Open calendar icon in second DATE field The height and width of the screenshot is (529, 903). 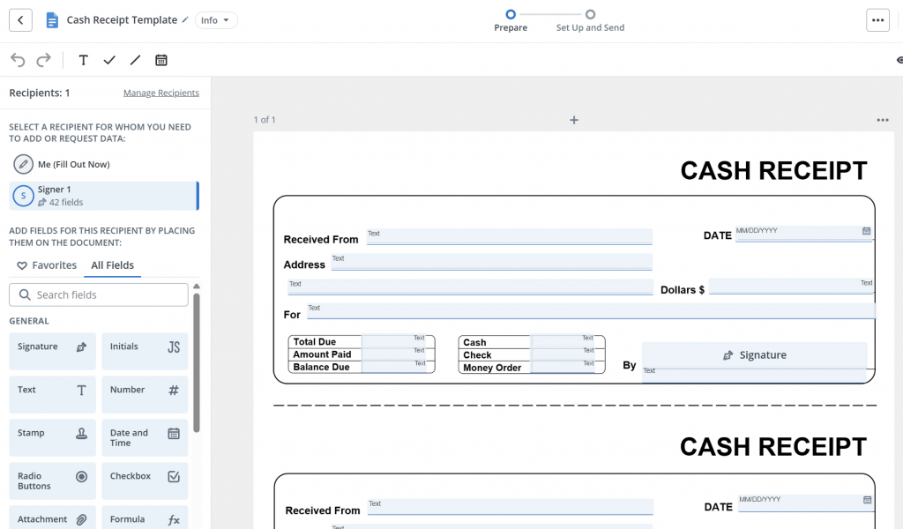coord(868,500)
